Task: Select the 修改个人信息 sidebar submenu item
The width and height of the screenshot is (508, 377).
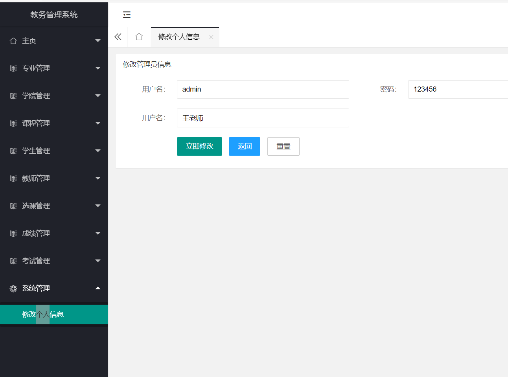Action: pyautogui.click(x=54, y=314)
